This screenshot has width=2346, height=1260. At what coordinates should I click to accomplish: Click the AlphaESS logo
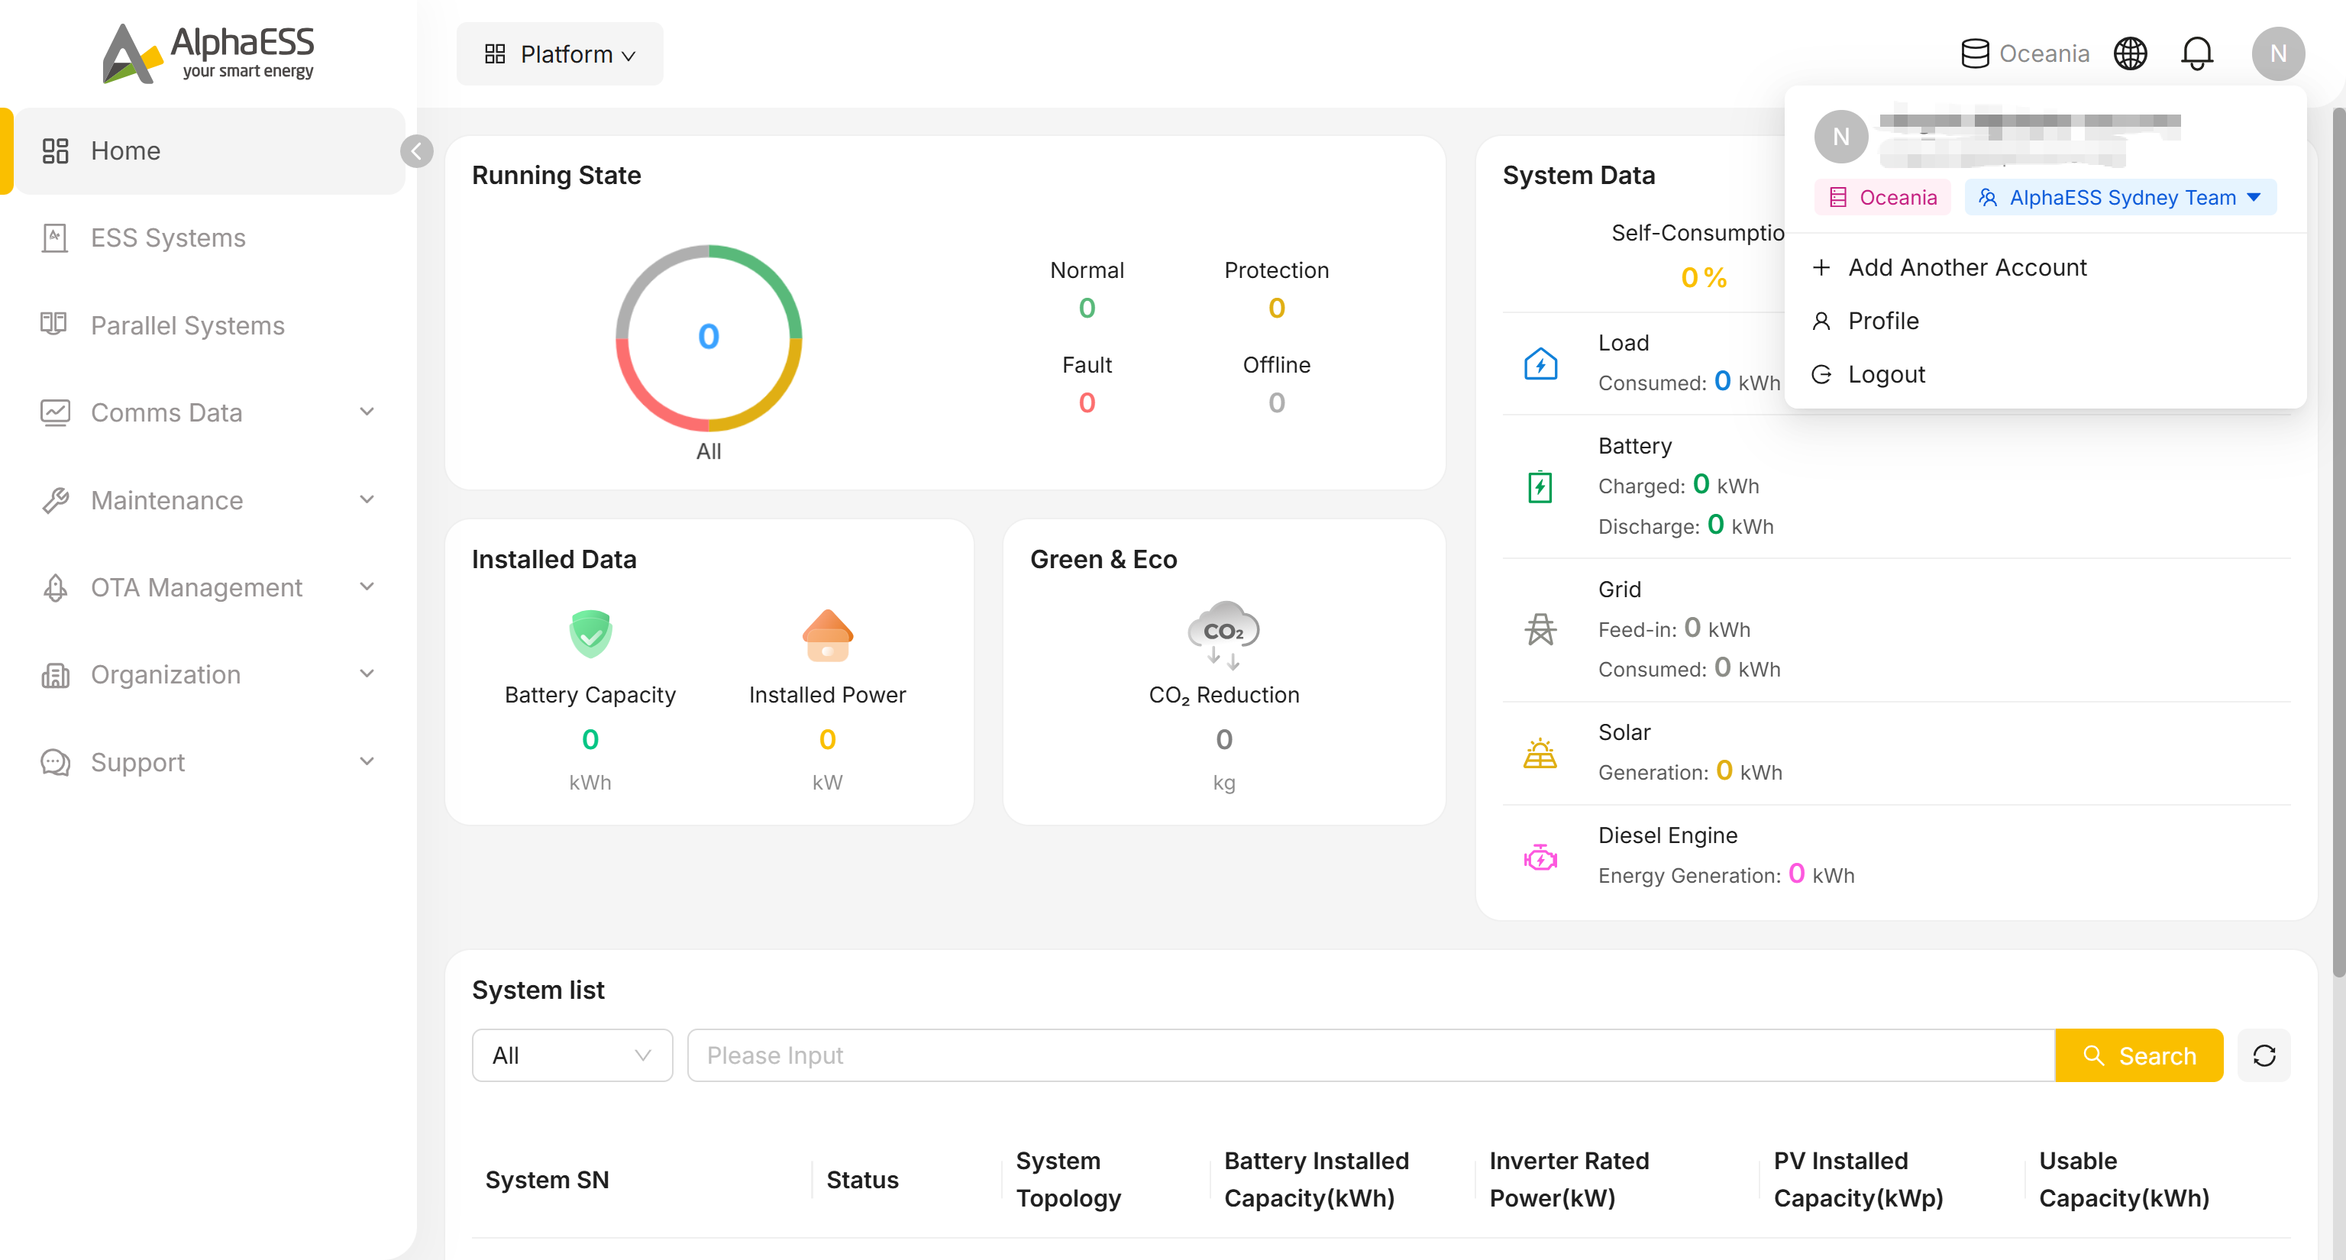click(x=208, y=53)
